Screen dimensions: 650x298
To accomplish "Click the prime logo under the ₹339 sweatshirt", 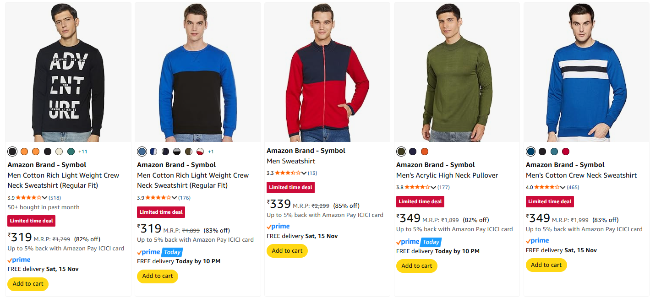I will [x=278, y=227].
